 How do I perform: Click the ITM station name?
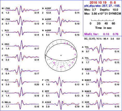[7, 69]
